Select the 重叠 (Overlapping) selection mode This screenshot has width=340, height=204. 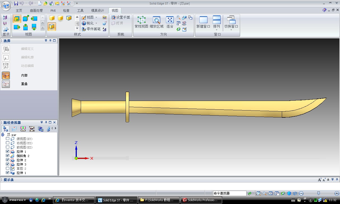(x=6, y=84)
